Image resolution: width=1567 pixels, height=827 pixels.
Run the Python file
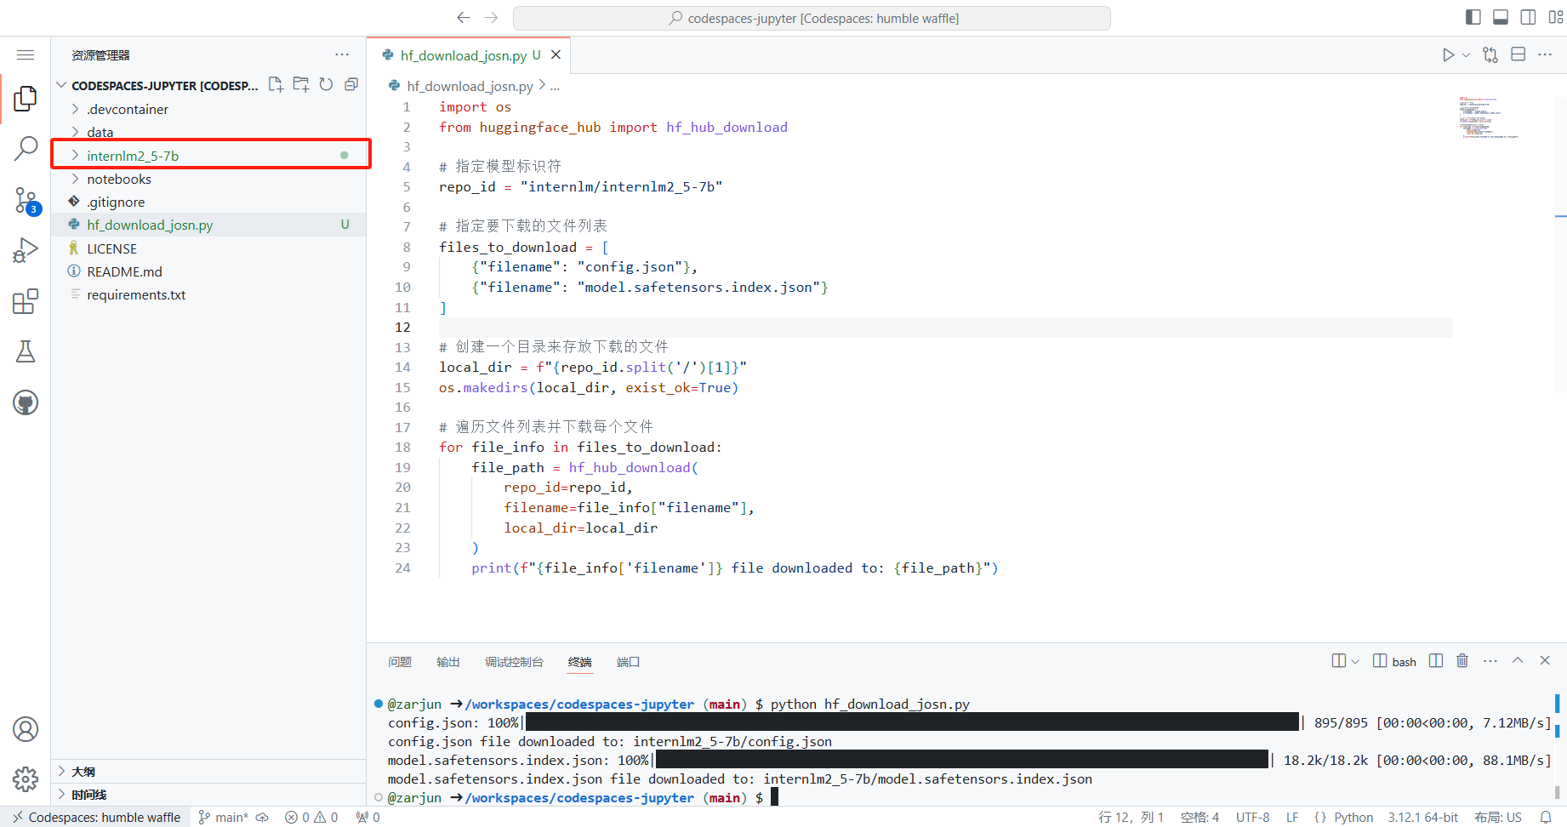1448,54
